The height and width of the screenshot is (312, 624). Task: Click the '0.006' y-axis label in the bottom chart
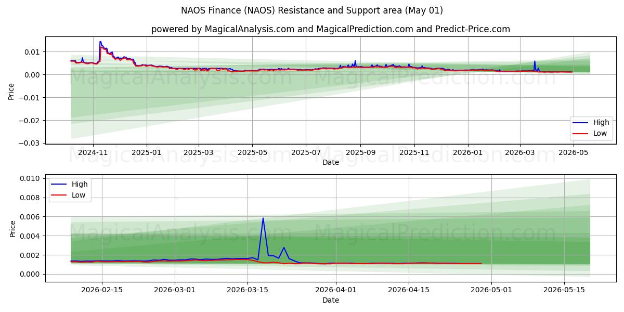29,217
